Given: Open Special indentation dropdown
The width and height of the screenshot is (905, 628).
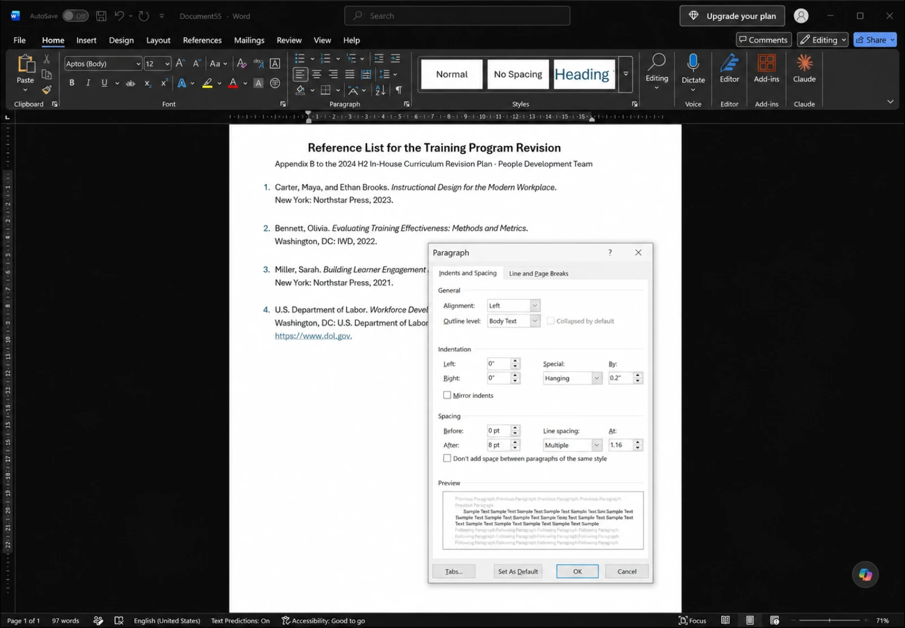Looking at the screenshot, I should [596, 378].
